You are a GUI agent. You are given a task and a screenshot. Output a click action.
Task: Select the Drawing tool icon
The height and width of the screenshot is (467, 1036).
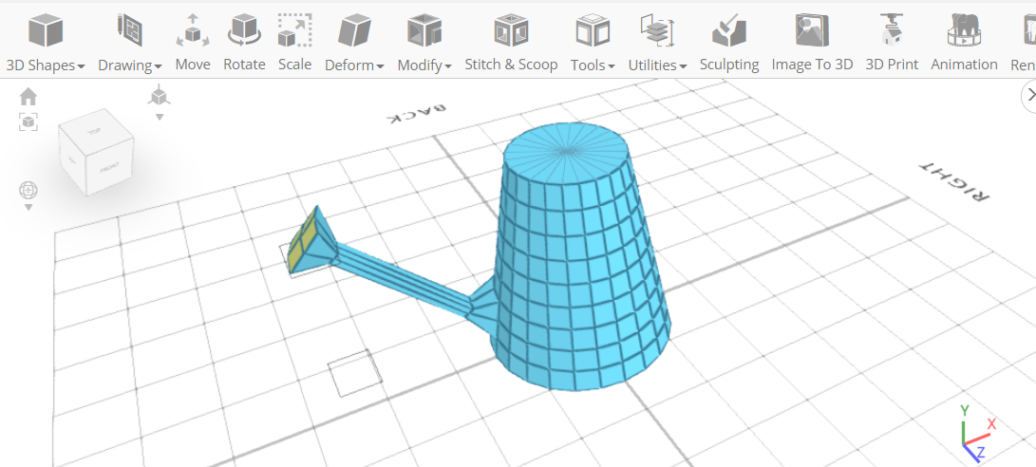point(129,30)
